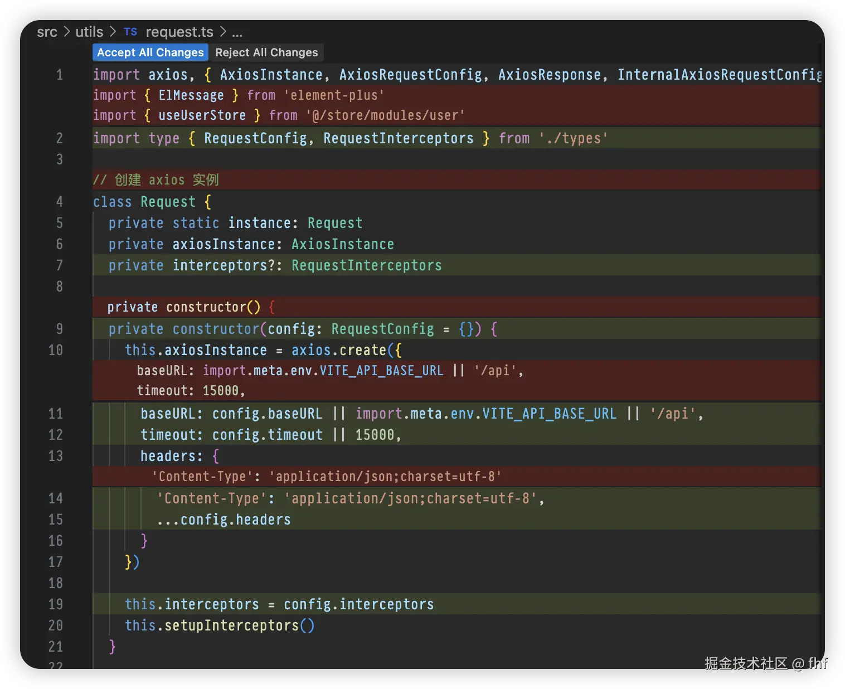Click the chevron between src and utils
The width and height of the screenshot is (845, 689).
(x=67, y=32)
